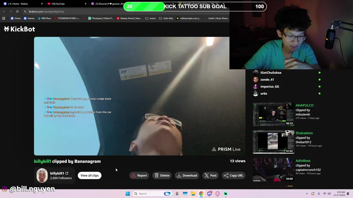Open the AdinRoss clip title link
This screenshot has width=353, height=198.
pos(303,161)
